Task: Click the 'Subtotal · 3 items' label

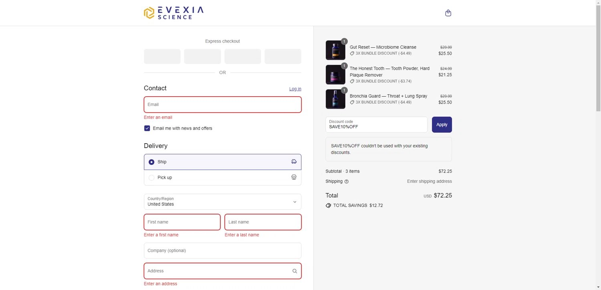Action: (x=343, y=171)
